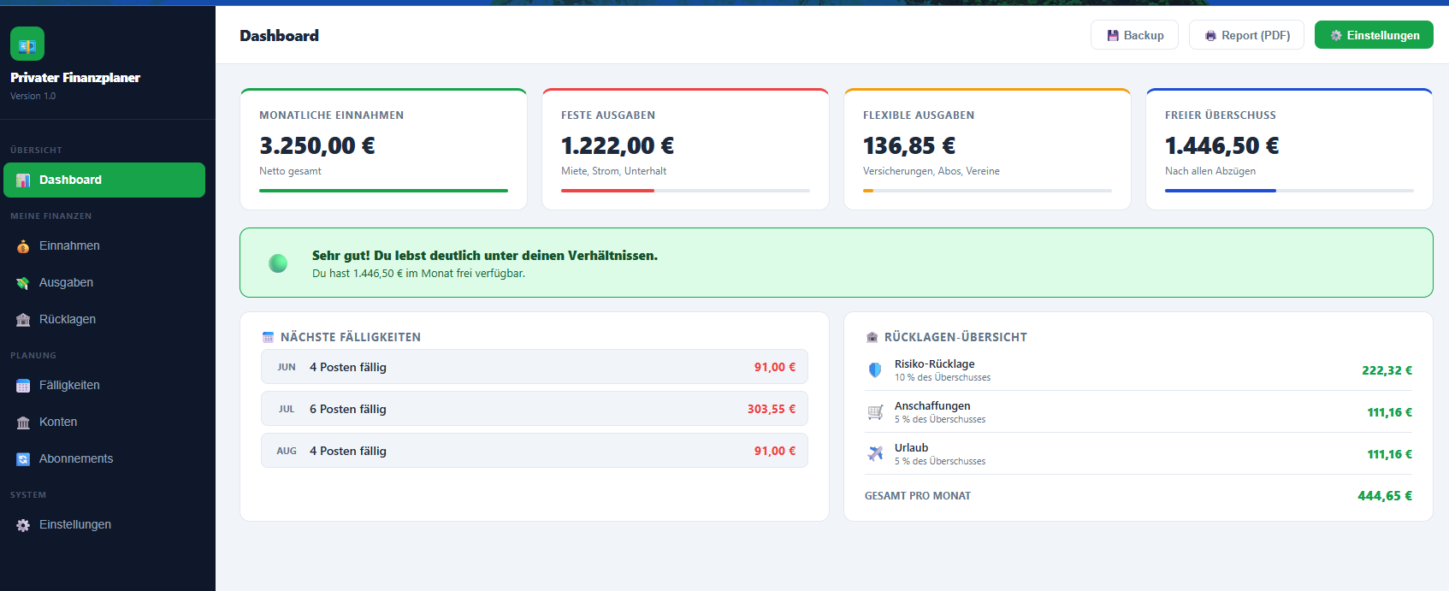This screenshot has height=591, width=1449.
Task: Click the Risiko-Rücklage label
Action: (934, 363)
